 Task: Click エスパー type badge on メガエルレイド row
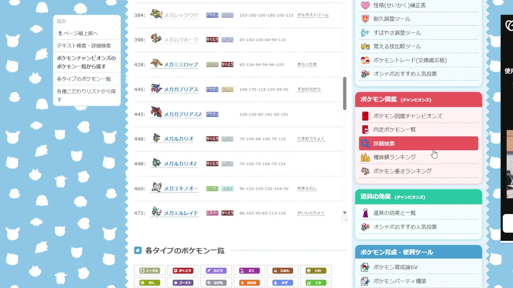(x=212, y=213)
